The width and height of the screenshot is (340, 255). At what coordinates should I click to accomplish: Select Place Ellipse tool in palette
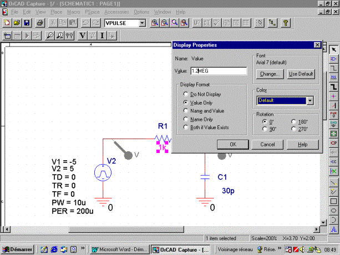coord(333,211)
